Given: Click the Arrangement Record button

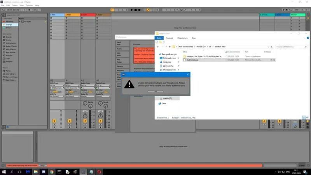Looking at the screenshot, I should pyautogui.click(x=139, y=10).
